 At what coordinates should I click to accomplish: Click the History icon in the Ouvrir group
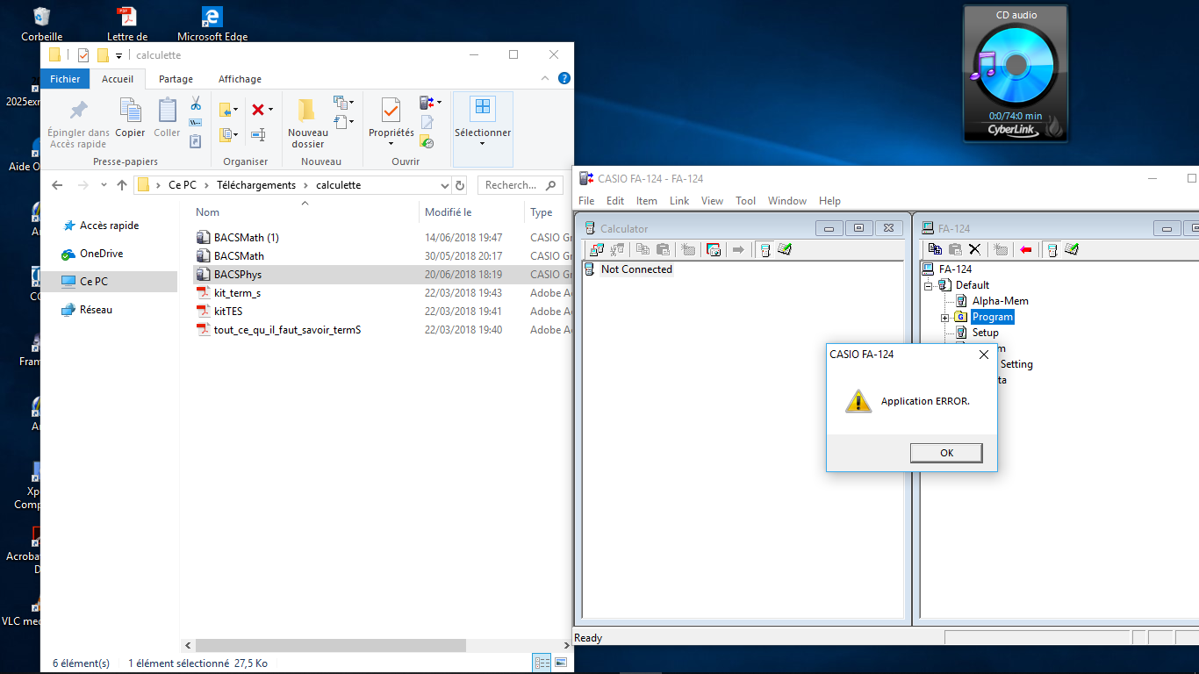[x=427, y=141]
